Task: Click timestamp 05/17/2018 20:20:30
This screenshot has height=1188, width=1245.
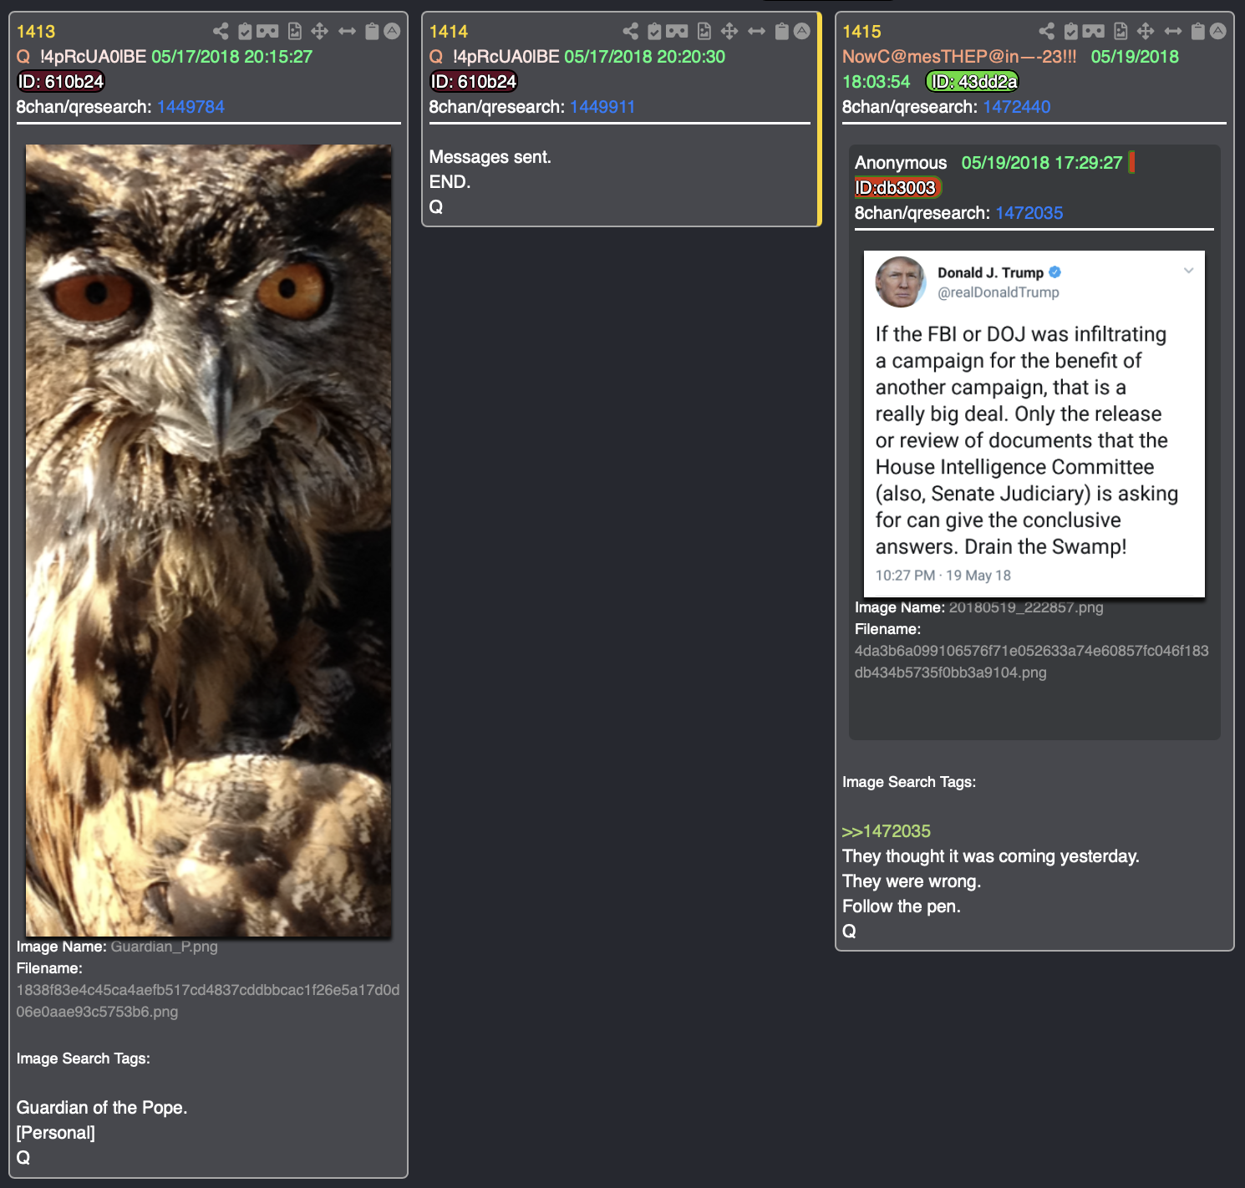Action: tap(645, 57)
